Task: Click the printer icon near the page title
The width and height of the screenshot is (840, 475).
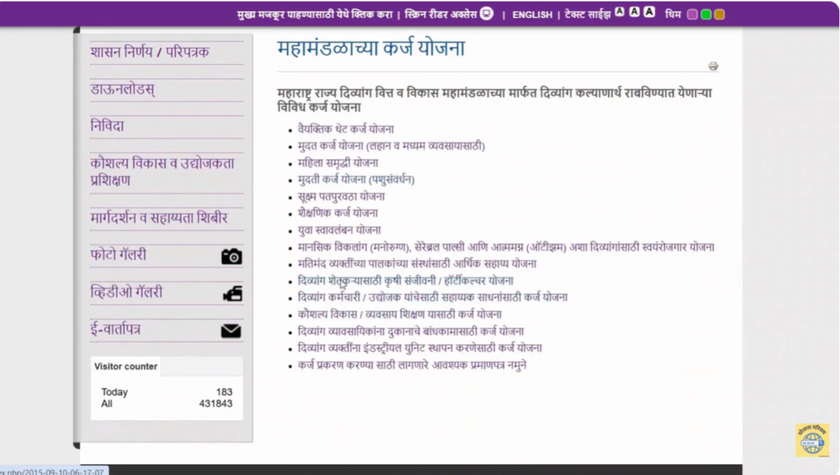Action: [713, 66]
